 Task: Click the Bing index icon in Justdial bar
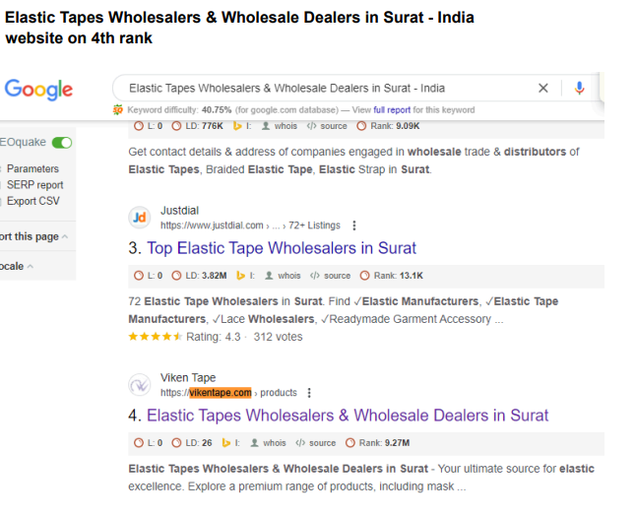(241, 276)
